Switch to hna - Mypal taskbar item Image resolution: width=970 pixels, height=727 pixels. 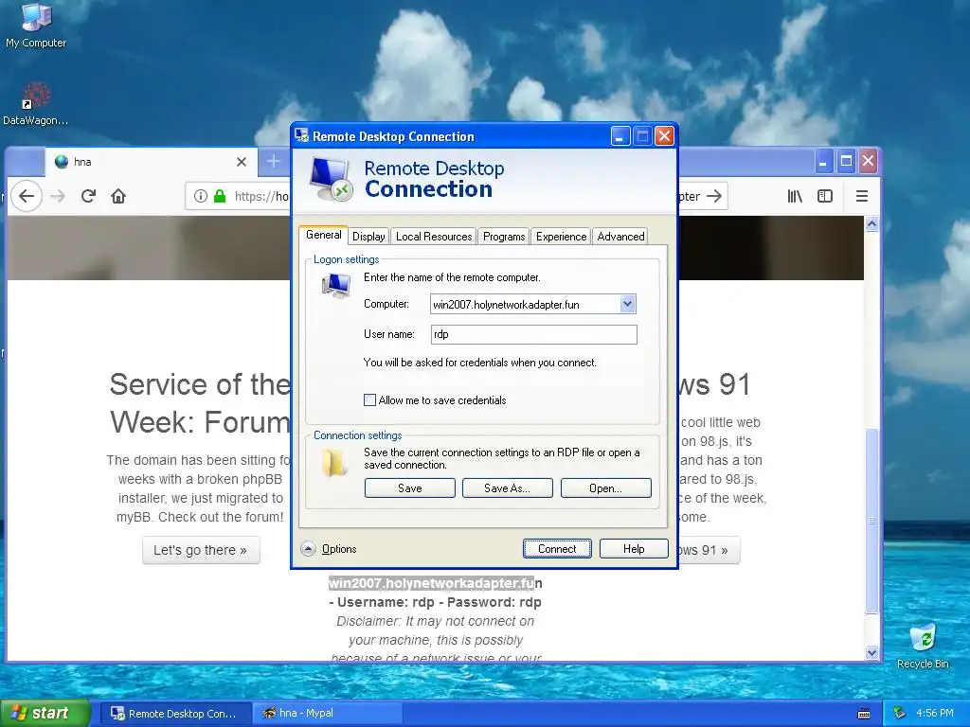[x=327, y=714]
